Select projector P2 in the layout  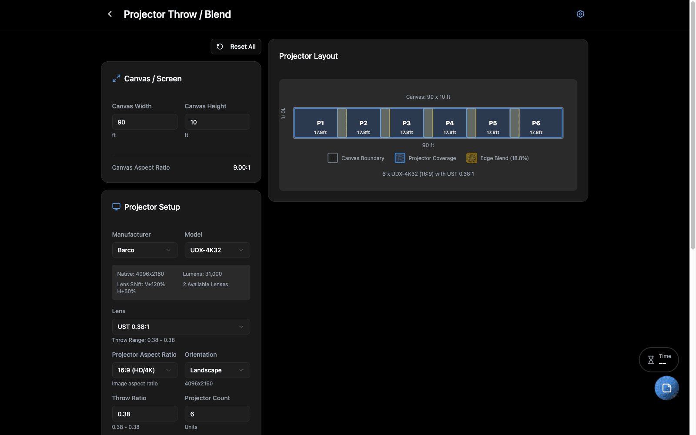pyautogui.click(x=364, y=123)
